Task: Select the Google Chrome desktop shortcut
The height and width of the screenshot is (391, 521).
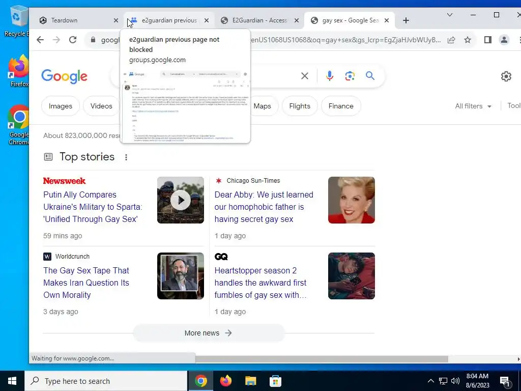Action: click(18, 125)
